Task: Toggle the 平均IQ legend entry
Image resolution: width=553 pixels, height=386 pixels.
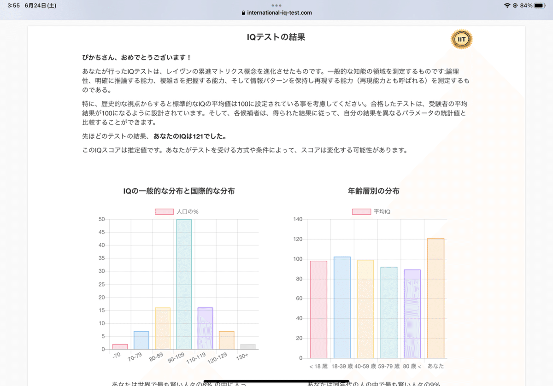Action: point(371,211)
